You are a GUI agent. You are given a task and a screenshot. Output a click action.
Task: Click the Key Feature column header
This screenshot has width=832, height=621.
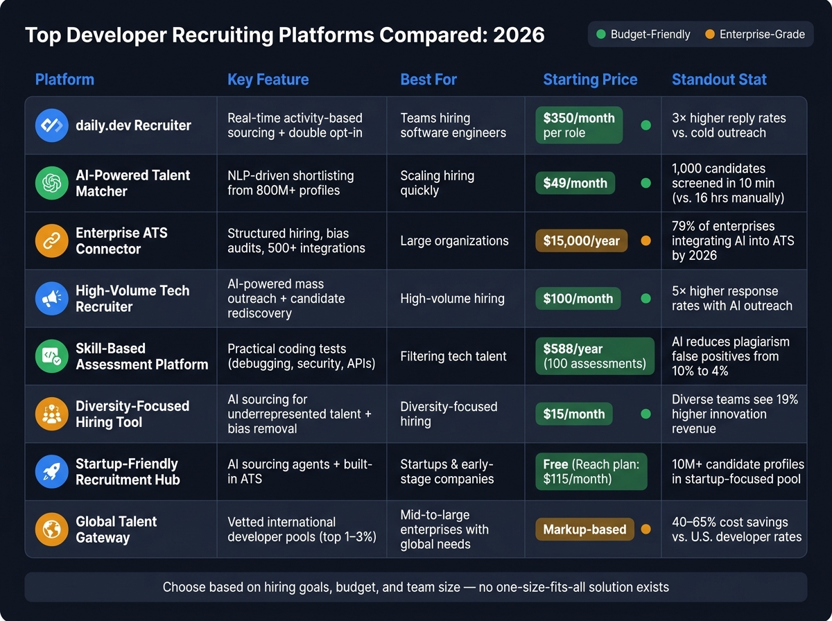coord(268,80)
